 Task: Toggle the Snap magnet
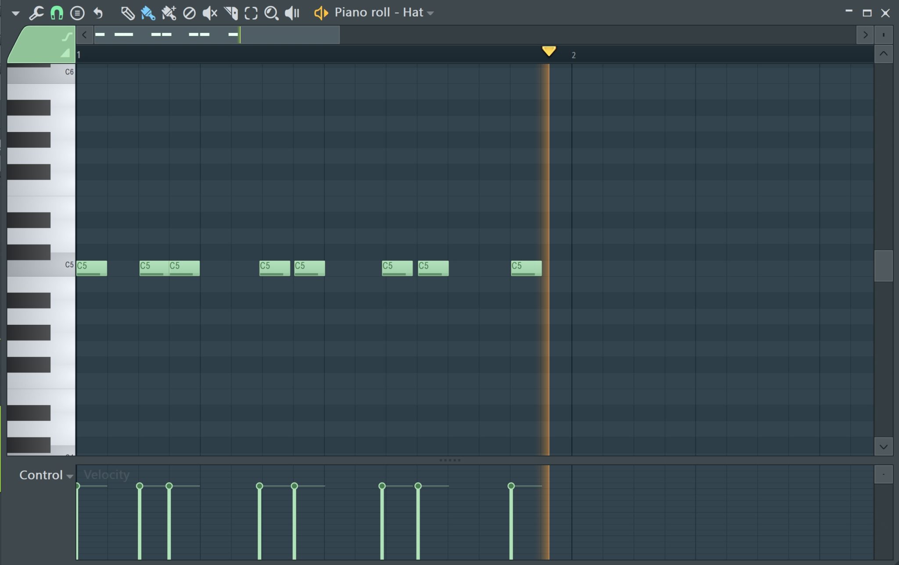click(x=57, y=13)
